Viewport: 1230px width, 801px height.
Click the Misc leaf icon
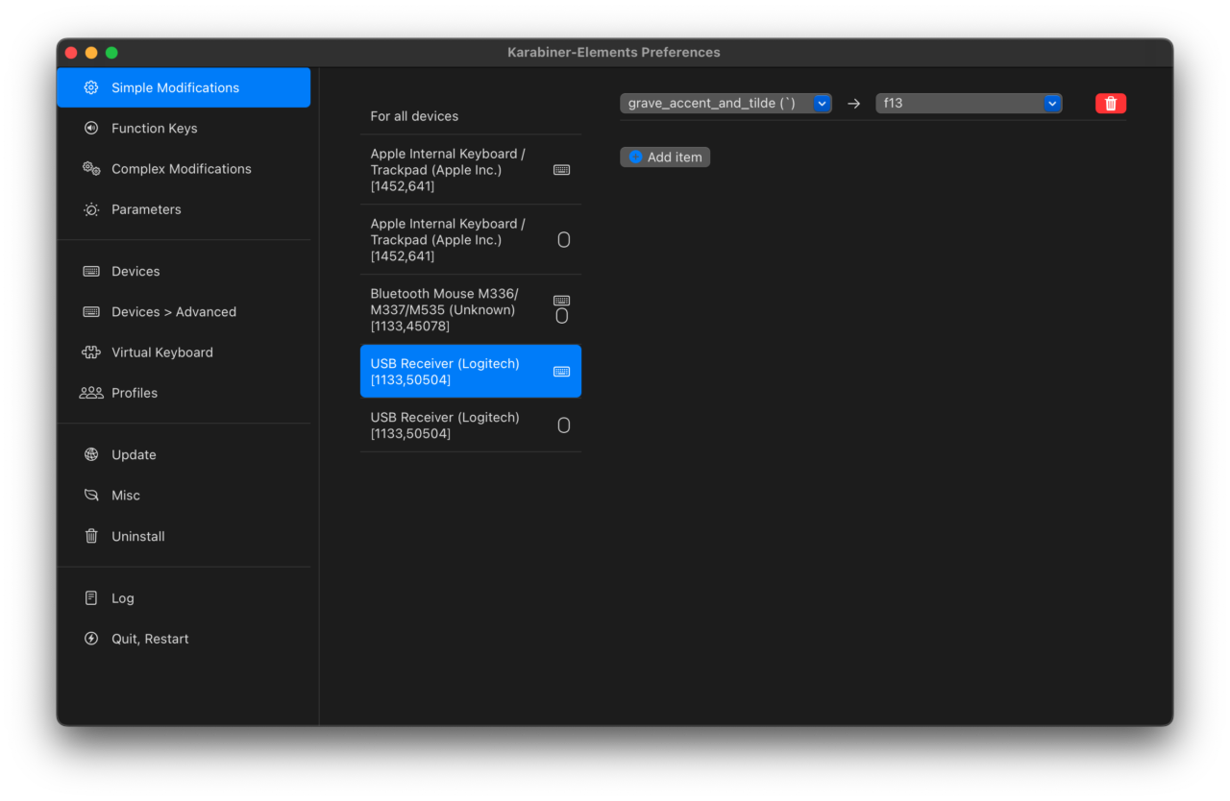point(91,496)
